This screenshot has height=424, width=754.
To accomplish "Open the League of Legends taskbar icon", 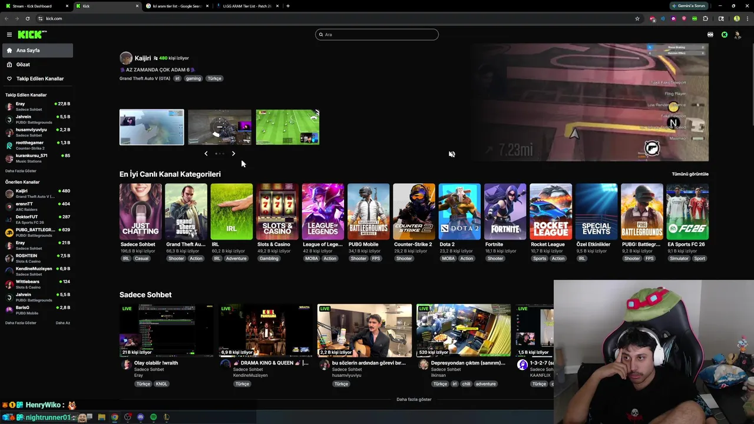I will point(166,417).
